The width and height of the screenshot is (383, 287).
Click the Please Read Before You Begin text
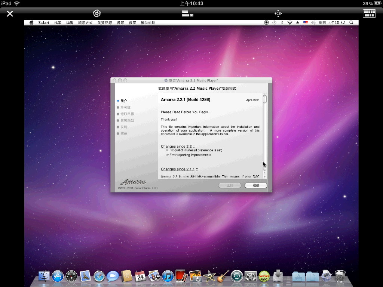(186, 112)
